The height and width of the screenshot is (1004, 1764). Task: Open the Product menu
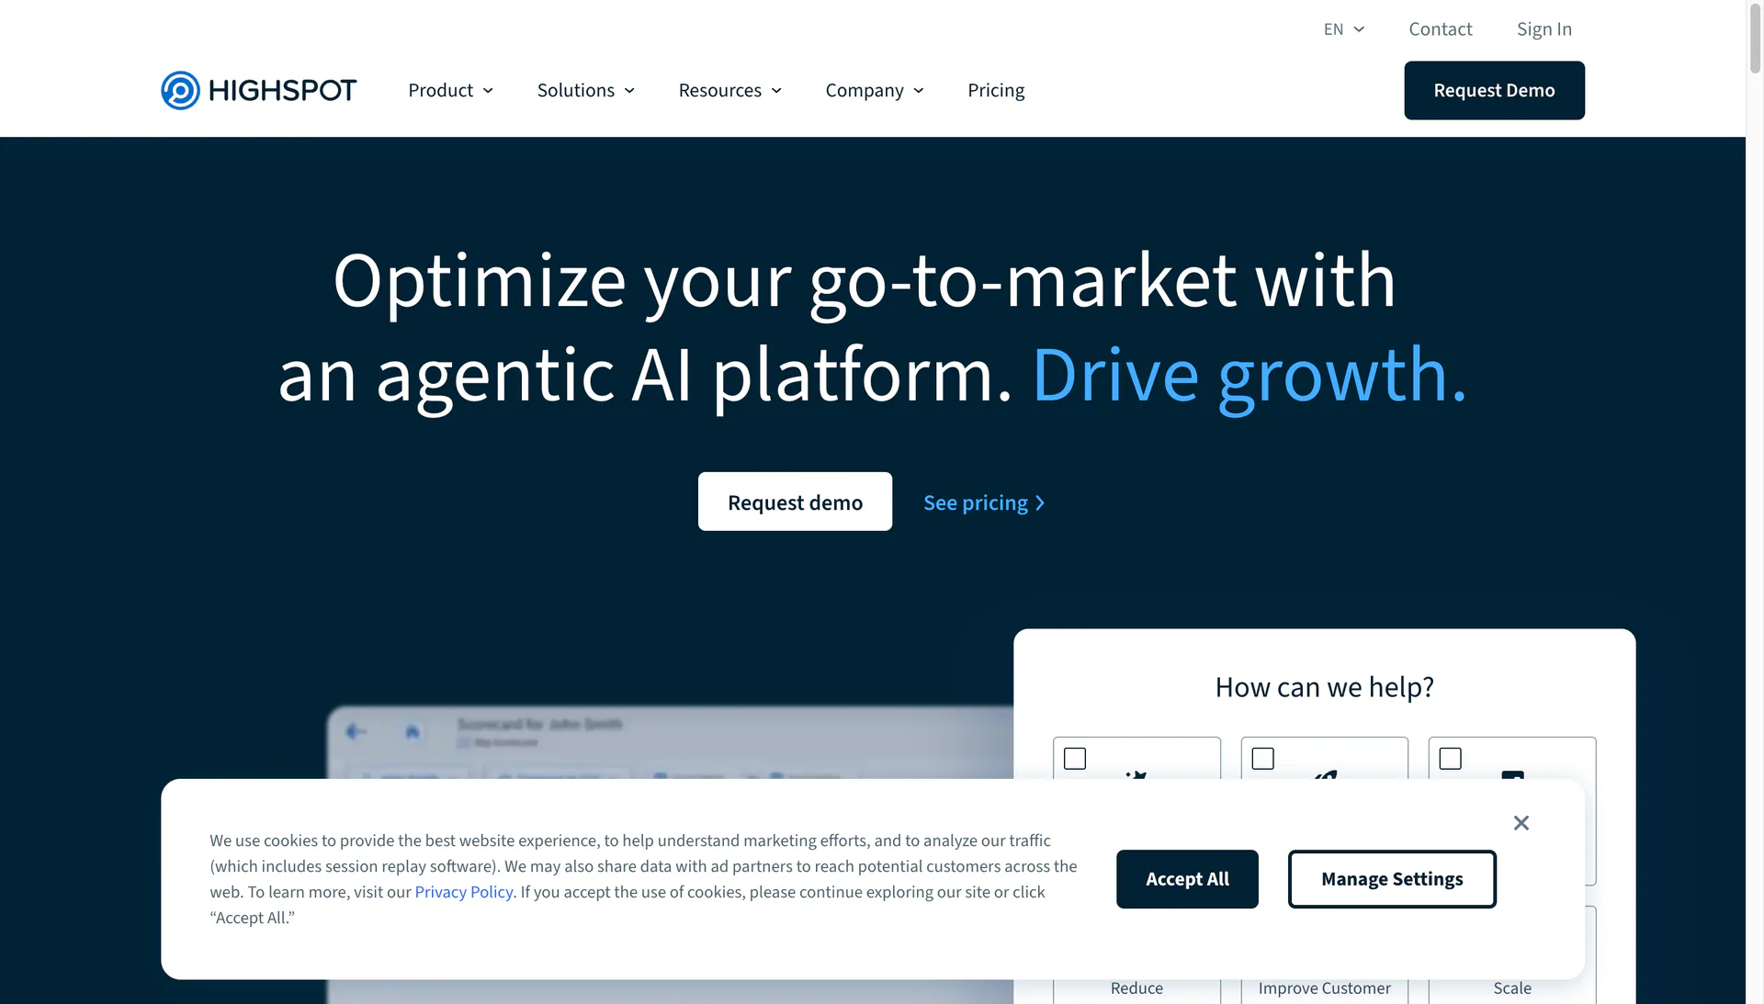[450, 90]
